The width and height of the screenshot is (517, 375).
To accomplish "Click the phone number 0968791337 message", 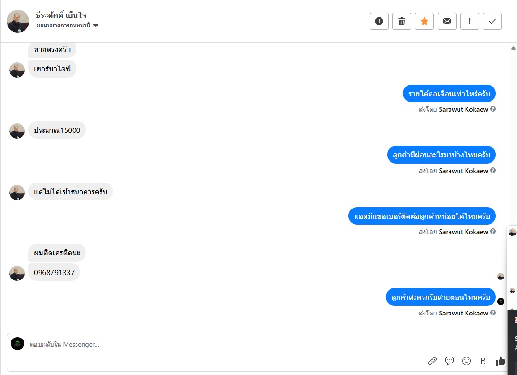I will pos(54,272).
